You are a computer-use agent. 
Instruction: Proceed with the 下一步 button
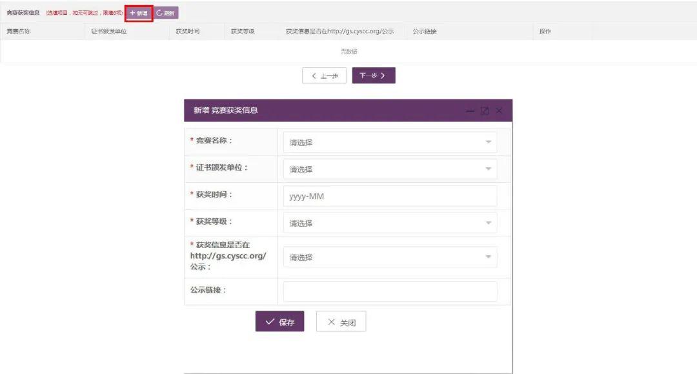coord(373,76)
